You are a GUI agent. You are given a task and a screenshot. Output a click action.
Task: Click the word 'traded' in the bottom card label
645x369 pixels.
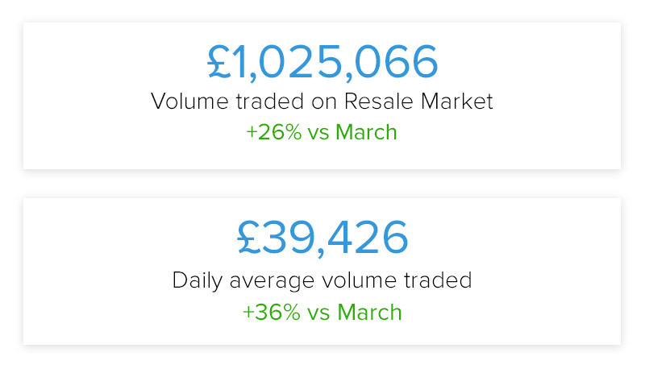point(438,280)
